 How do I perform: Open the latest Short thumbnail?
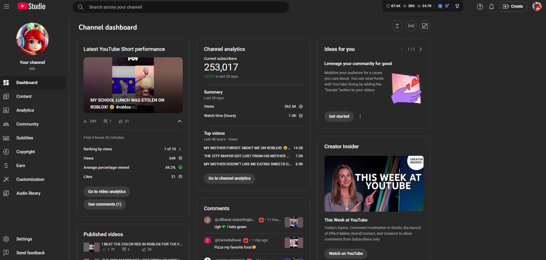[133, 85]
